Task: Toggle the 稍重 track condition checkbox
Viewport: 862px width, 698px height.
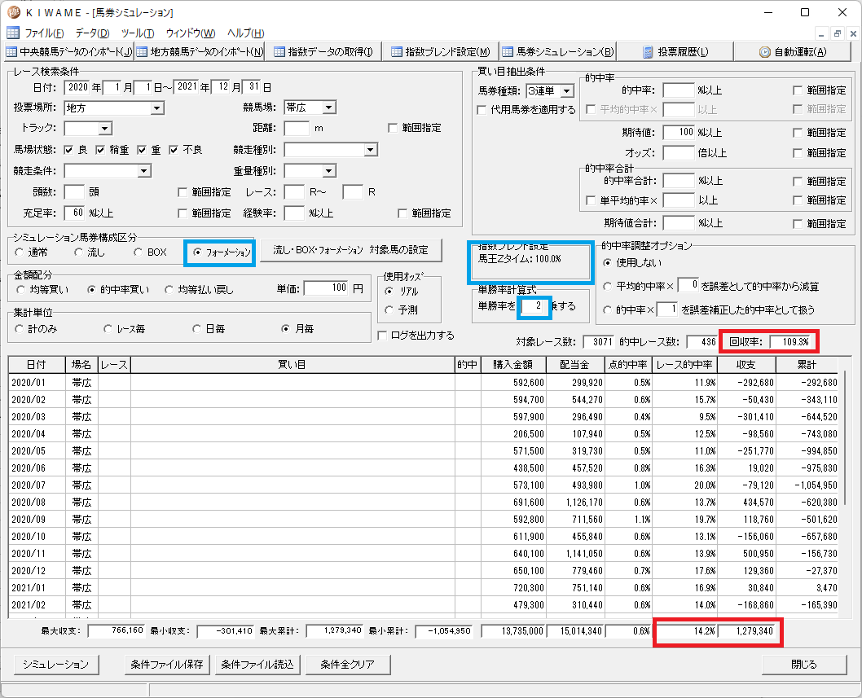Action: [x=100, y=150]
